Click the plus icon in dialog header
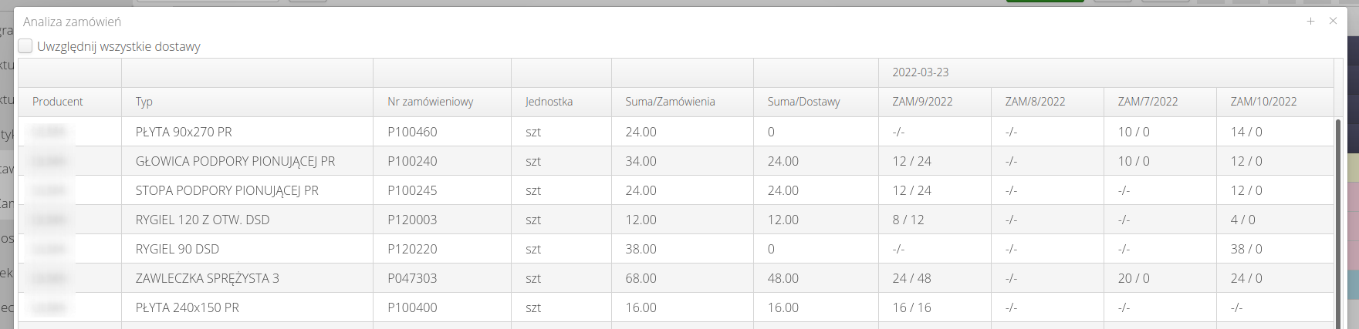The height and width of the screenshot is (329, 1359). (1310, 22)
